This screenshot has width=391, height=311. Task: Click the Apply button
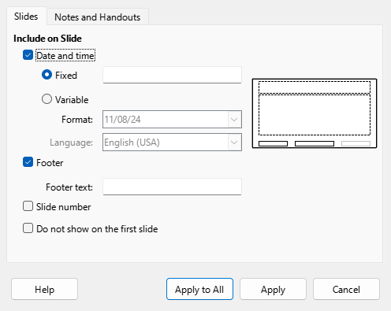(273, 289)
